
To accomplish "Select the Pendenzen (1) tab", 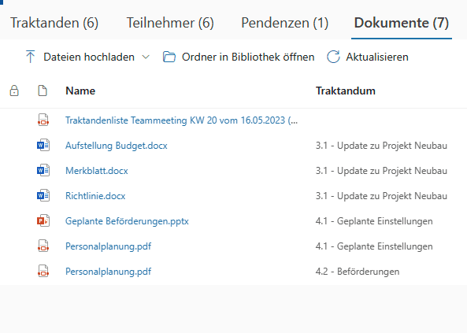I will (x=285, y=23).
